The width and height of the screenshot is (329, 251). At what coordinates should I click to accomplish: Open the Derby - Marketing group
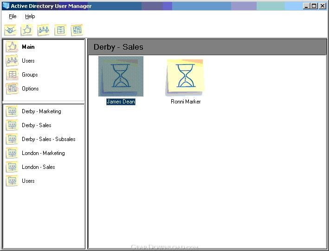click(x=42, y=111)
